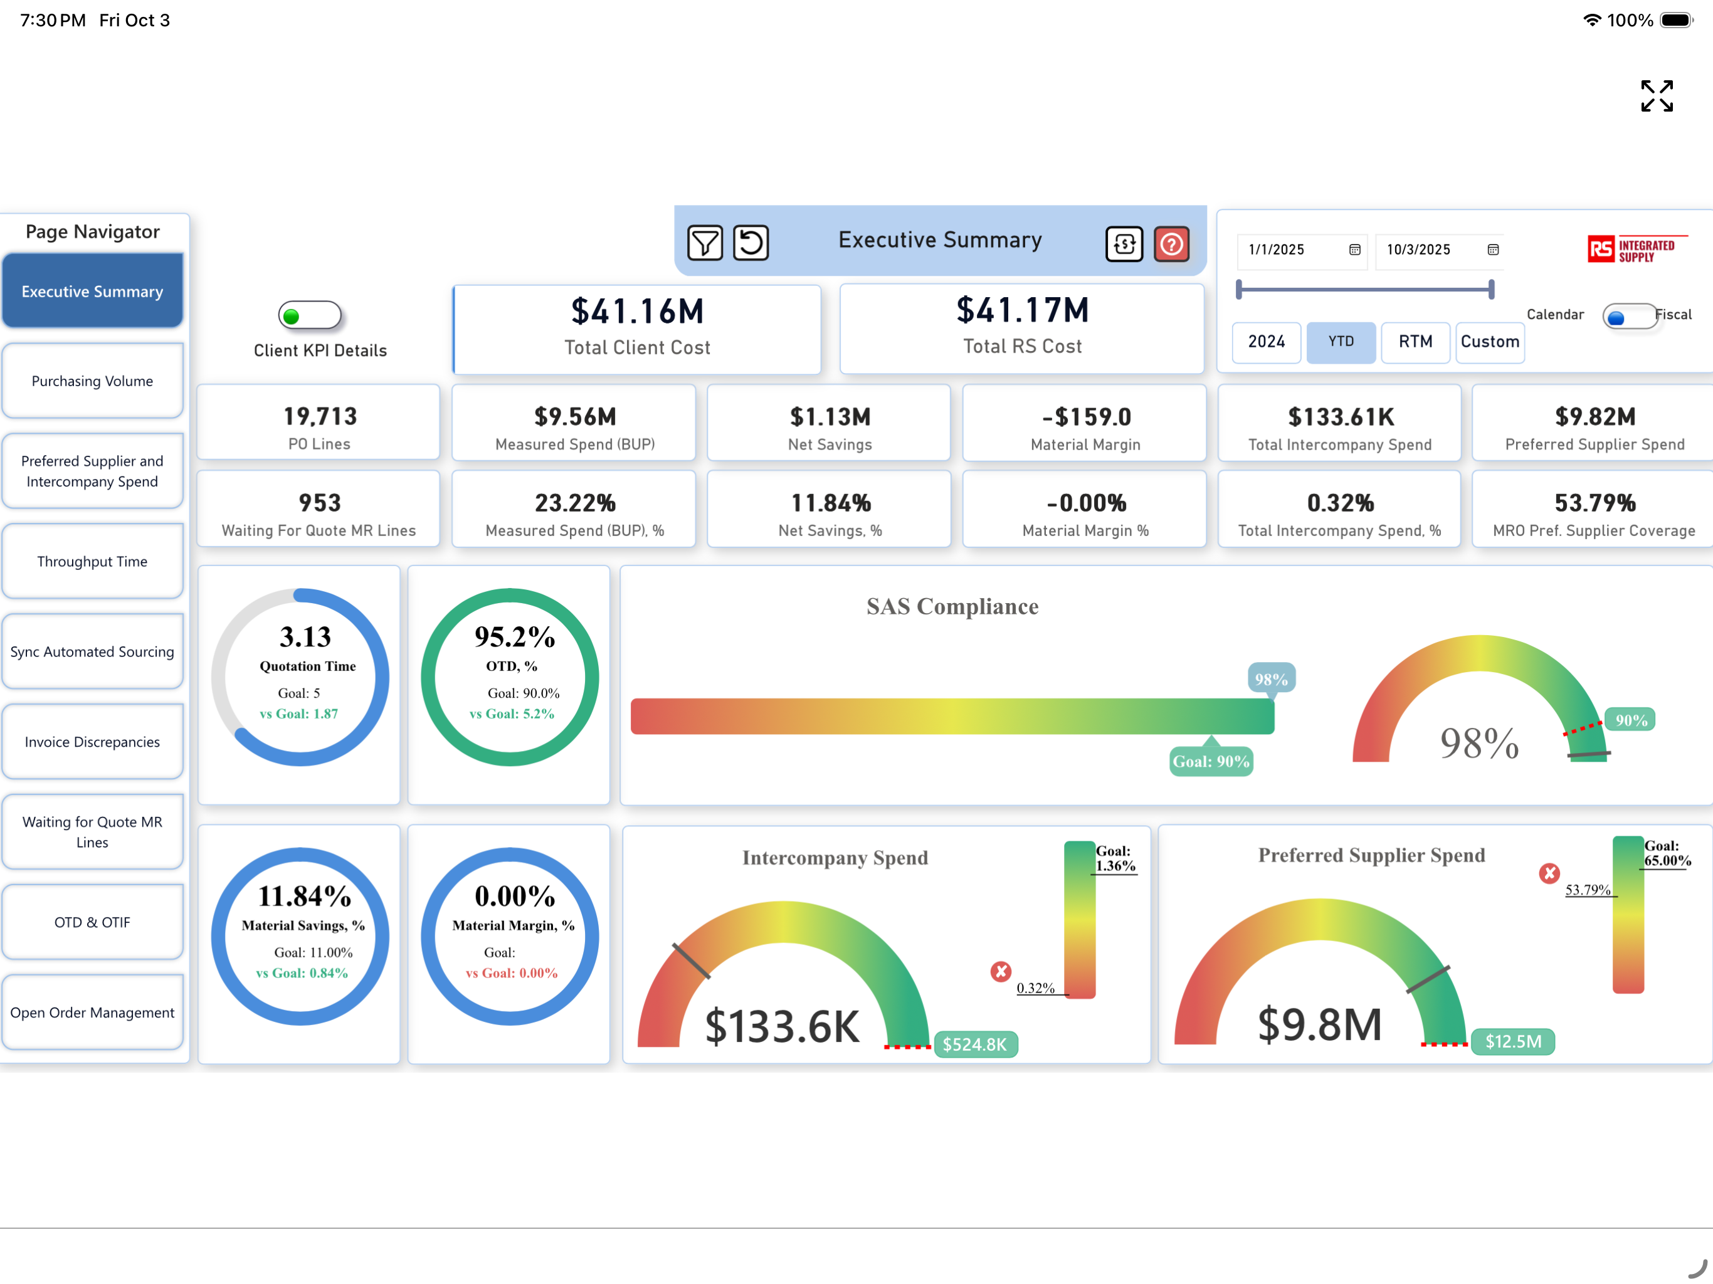Click the Preferred Supplier Spend $9.8M gauge
The height and width of the screenshot is (1284, 1713).
point(1320,972)
